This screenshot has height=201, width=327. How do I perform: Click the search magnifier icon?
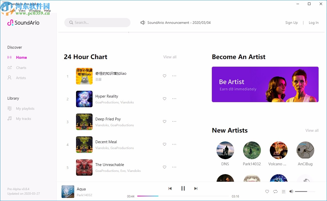pos(71,23)
